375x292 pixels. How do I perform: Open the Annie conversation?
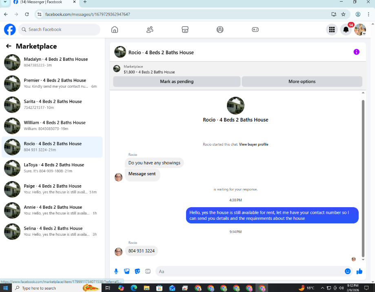pyautogui.click(x=52, y=210)
